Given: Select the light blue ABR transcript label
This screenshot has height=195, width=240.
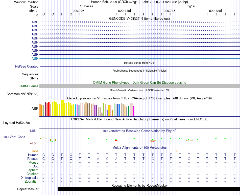Looking at the screenshot, I should click(x=35, y=58).
